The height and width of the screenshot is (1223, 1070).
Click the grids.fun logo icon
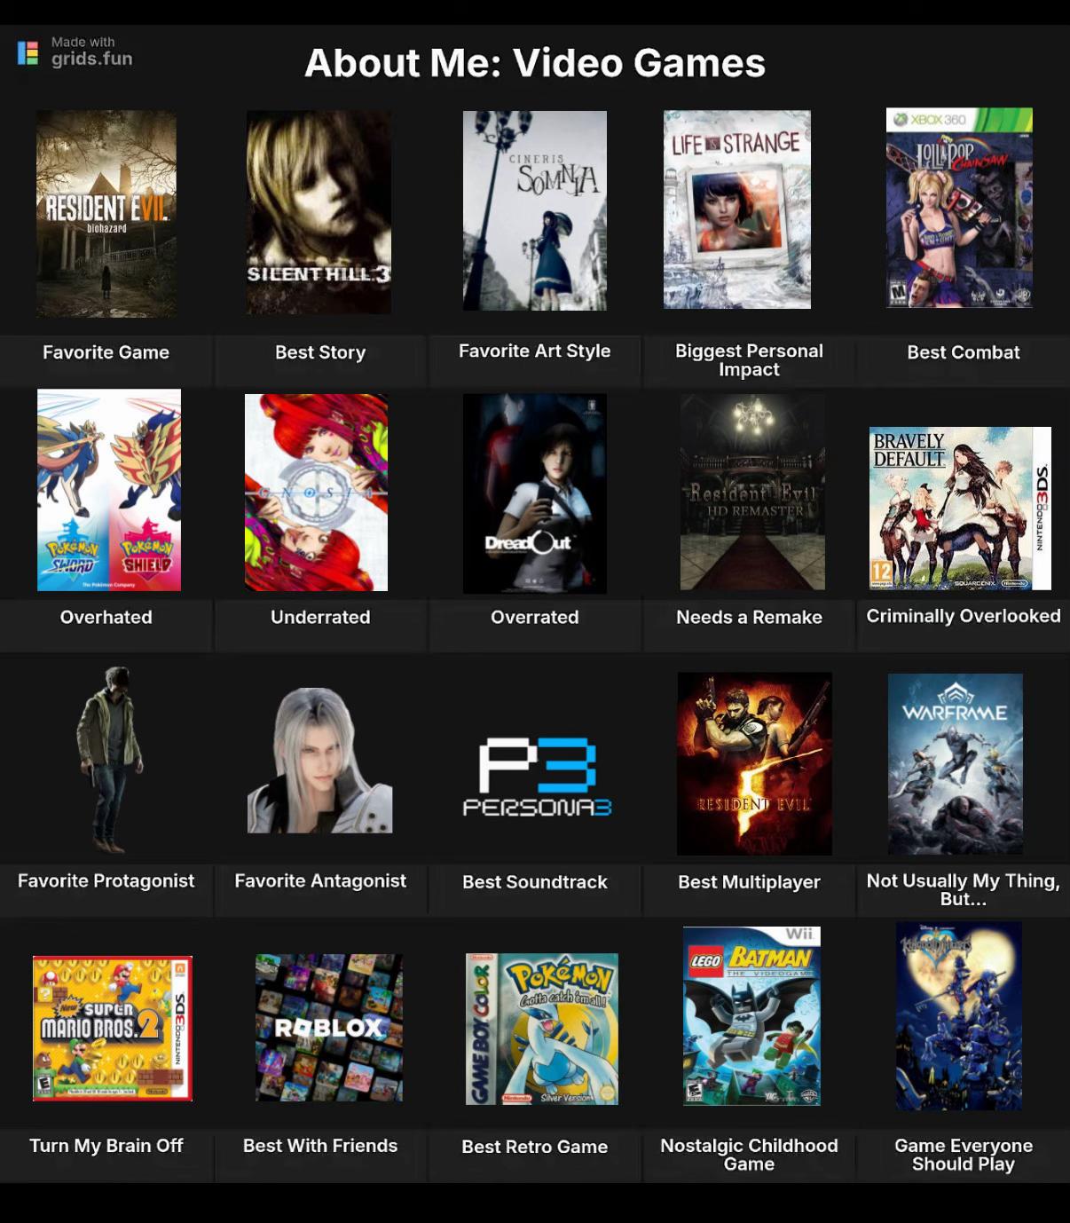28,53
